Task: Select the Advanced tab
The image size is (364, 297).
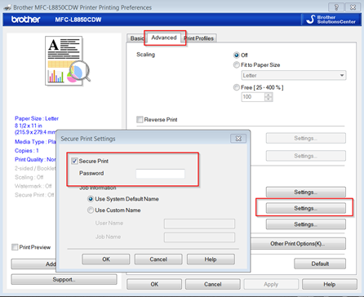Action: coord(164,38)
